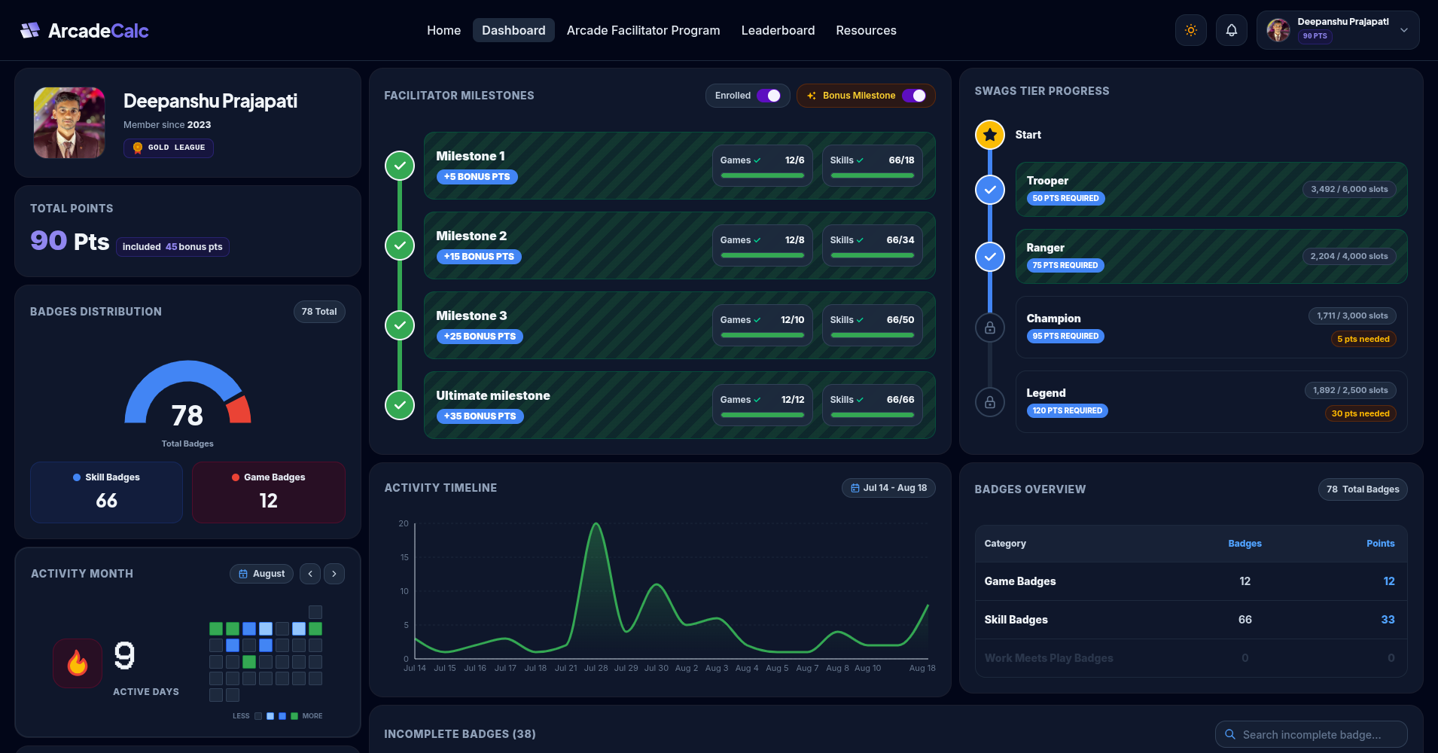Screen dimensions: 1438x753
Task: Click the Ranger tier check icon
Action: 990,257
